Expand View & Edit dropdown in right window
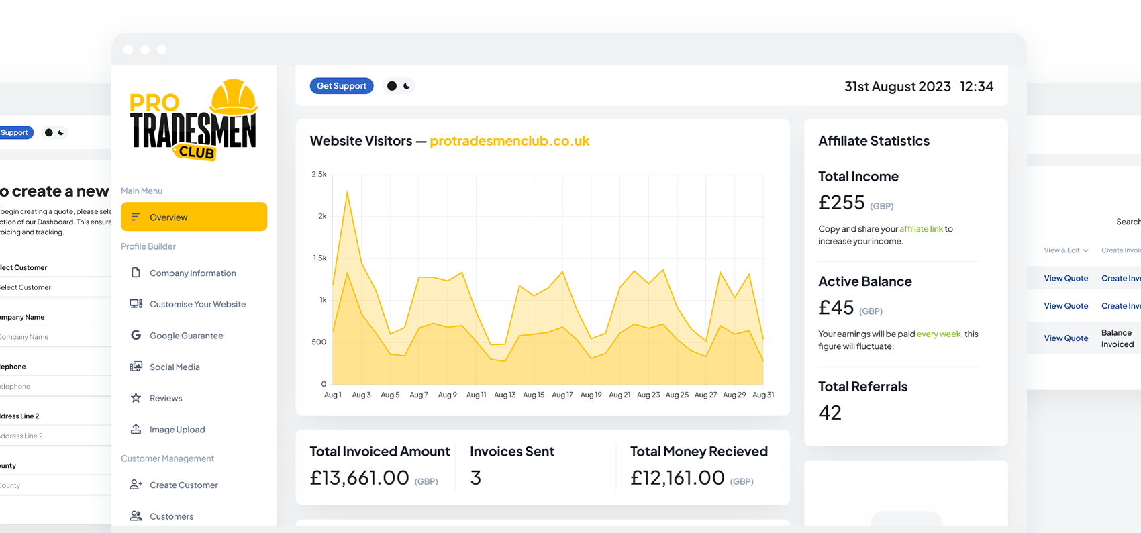The width and height of the screenshot is (1141, 533). pos(1066,250)
